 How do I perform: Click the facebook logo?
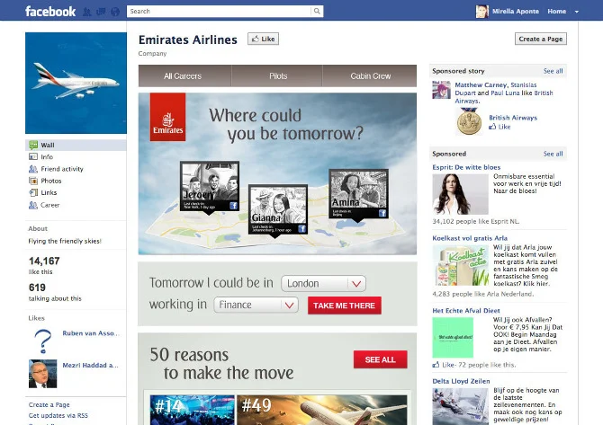pos(50,11)
